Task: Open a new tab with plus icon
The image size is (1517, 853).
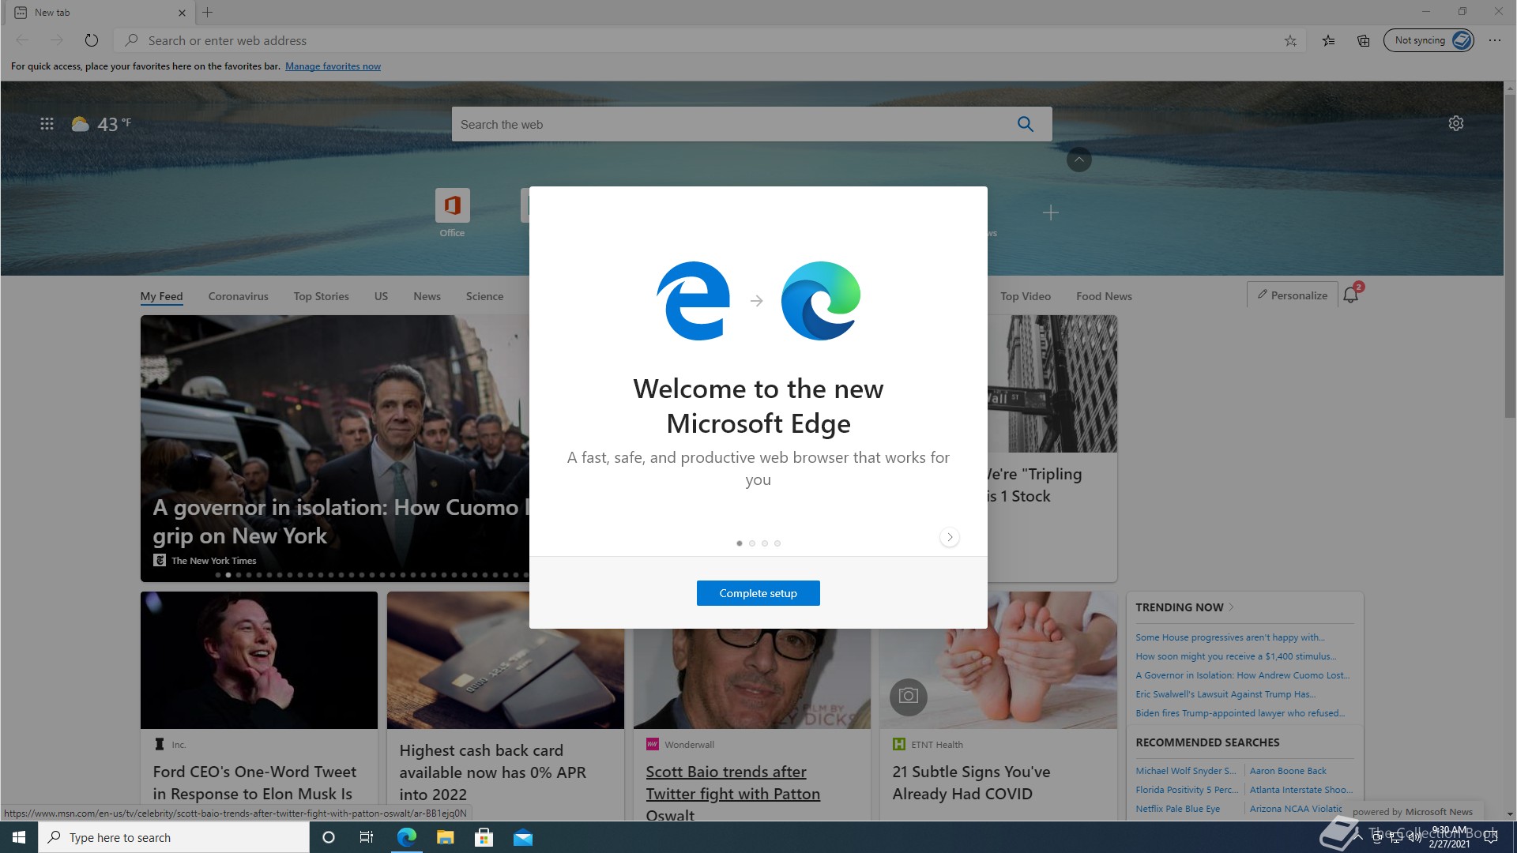Action: [x=208, y=12]
